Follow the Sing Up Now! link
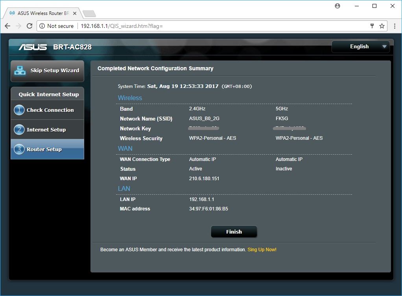The height and width of the screenshot is (296, 402). [262, 250]
